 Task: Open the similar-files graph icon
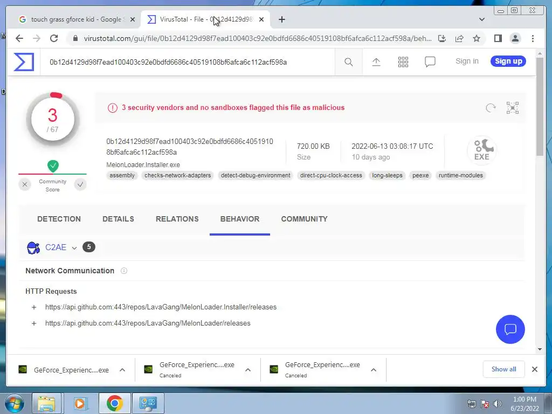tap(513, 108)
